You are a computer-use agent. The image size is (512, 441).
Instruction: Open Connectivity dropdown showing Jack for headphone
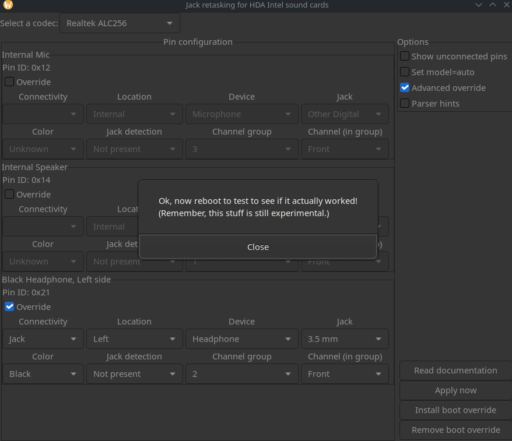point(43,339)
